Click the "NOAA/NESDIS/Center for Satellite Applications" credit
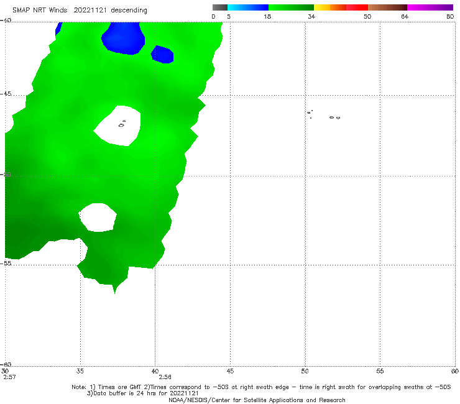Image resolution: width=460 pixels, height=404 pixels. (257, 400)
